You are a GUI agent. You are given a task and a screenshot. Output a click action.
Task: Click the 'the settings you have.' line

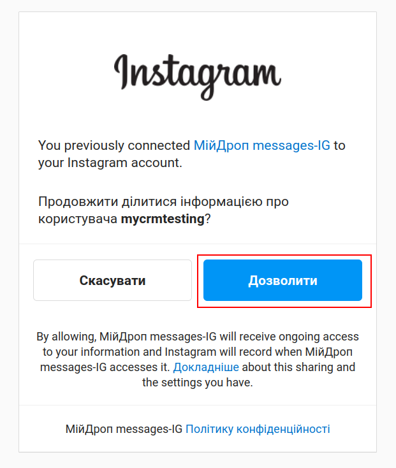tap(198, 383)
